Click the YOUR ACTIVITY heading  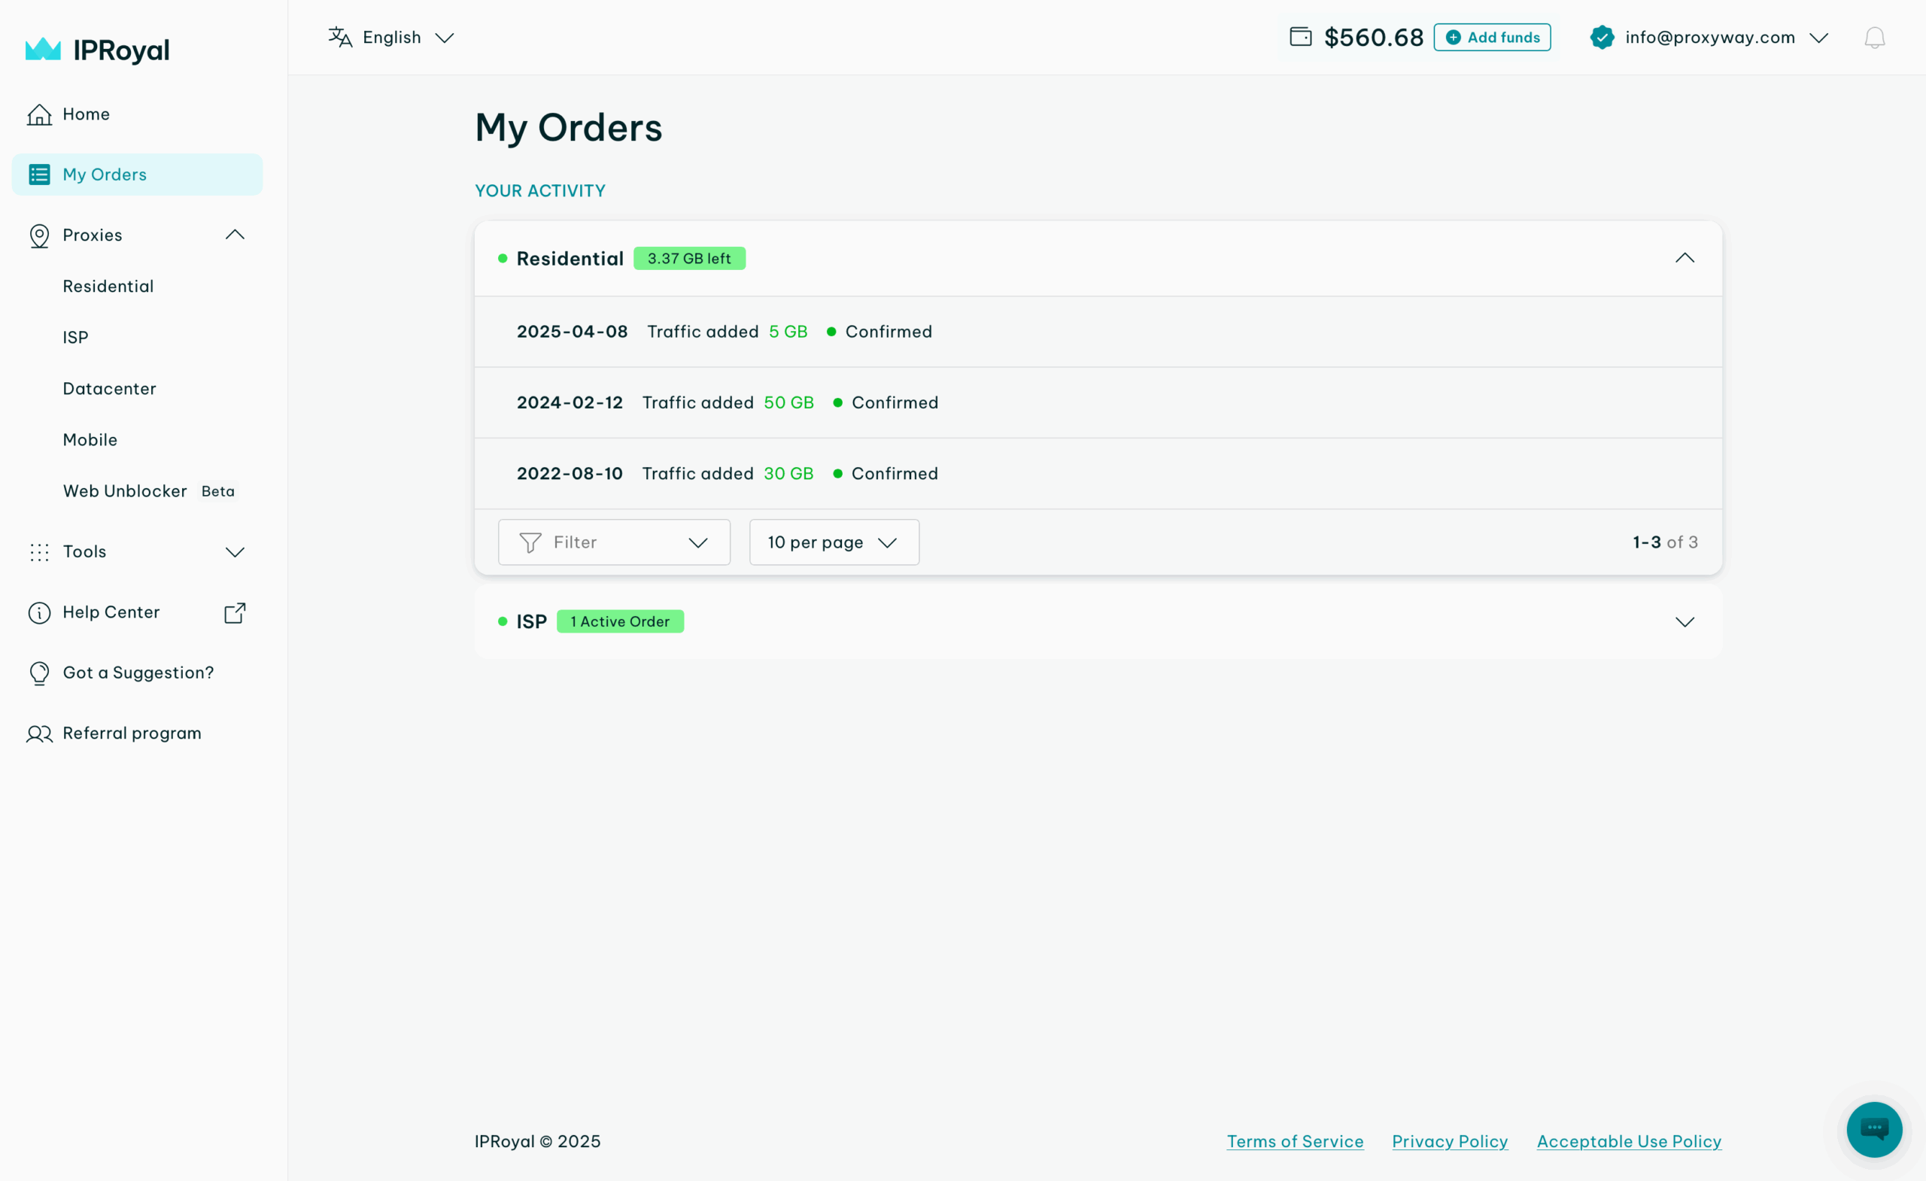pos(540,191)
